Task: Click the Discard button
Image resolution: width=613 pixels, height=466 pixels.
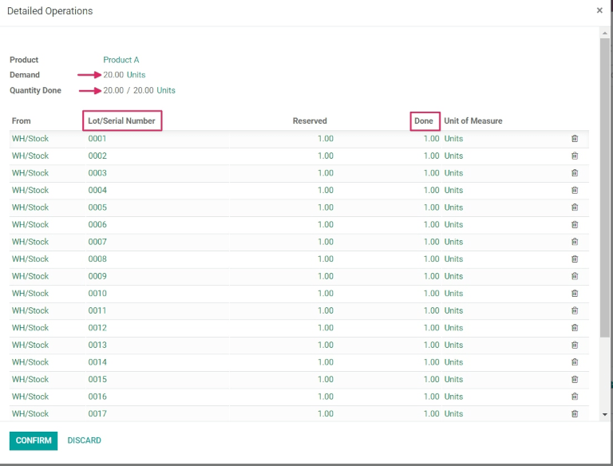Action: pyautogui.click(x=84, y=440)
